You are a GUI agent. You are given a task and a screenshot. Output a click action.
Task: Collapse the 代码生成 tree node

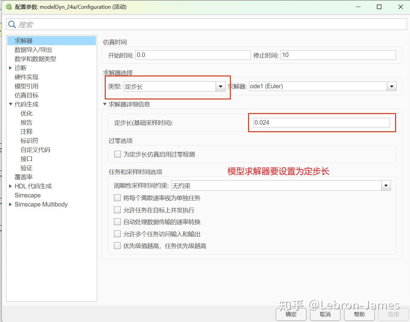coord(11,104)
